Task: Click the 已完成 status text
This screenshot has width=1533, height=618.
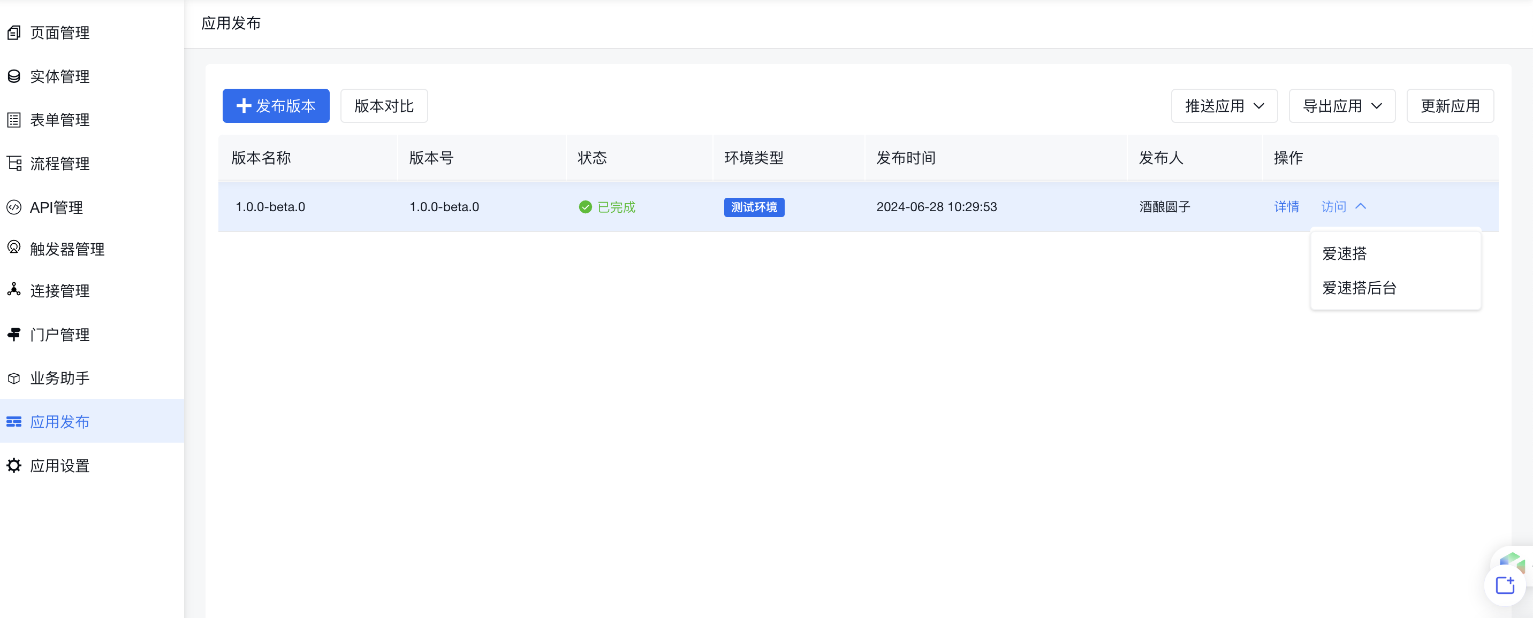Action: 617,207
